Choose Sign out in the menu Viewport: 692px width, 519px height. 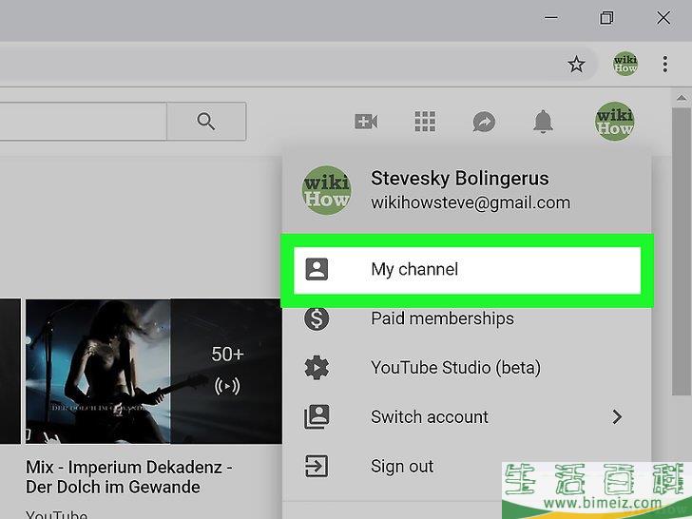467,466
